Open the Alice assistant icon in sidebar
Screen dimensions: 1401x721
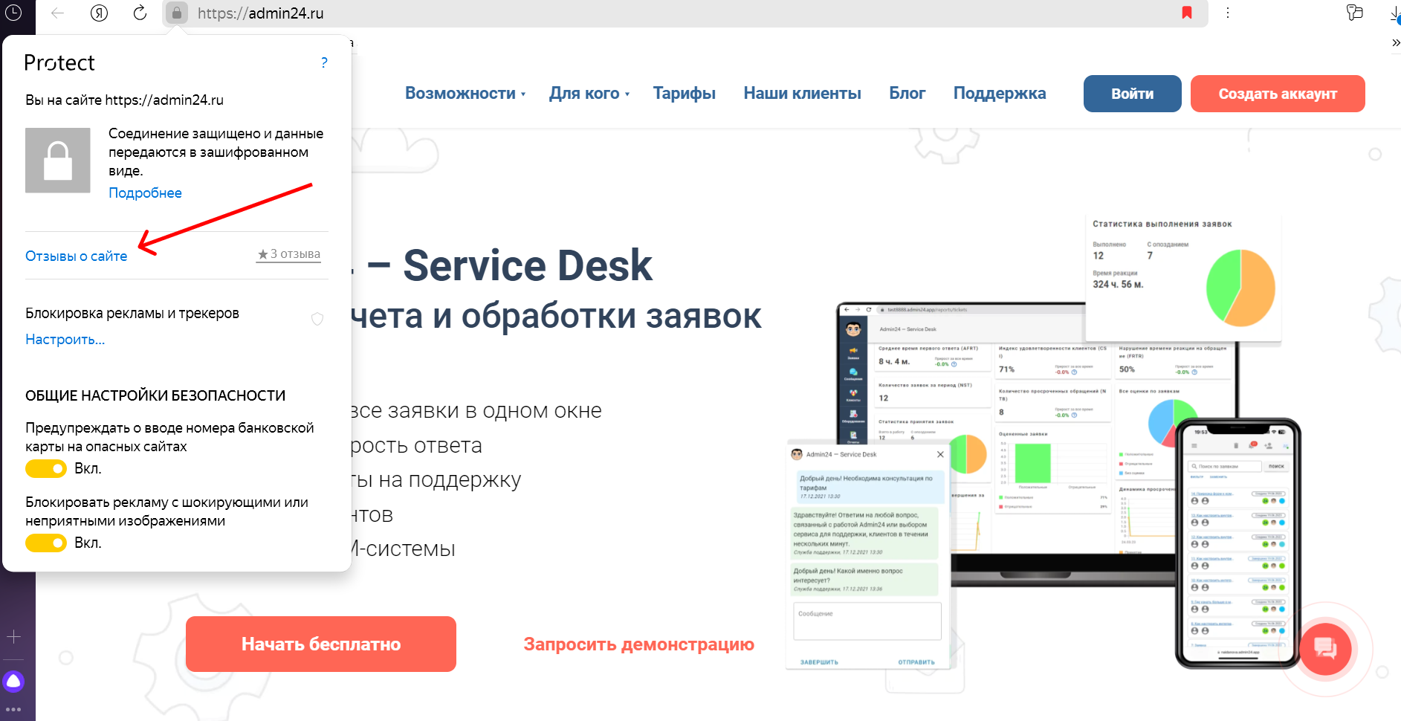(13, 681)
